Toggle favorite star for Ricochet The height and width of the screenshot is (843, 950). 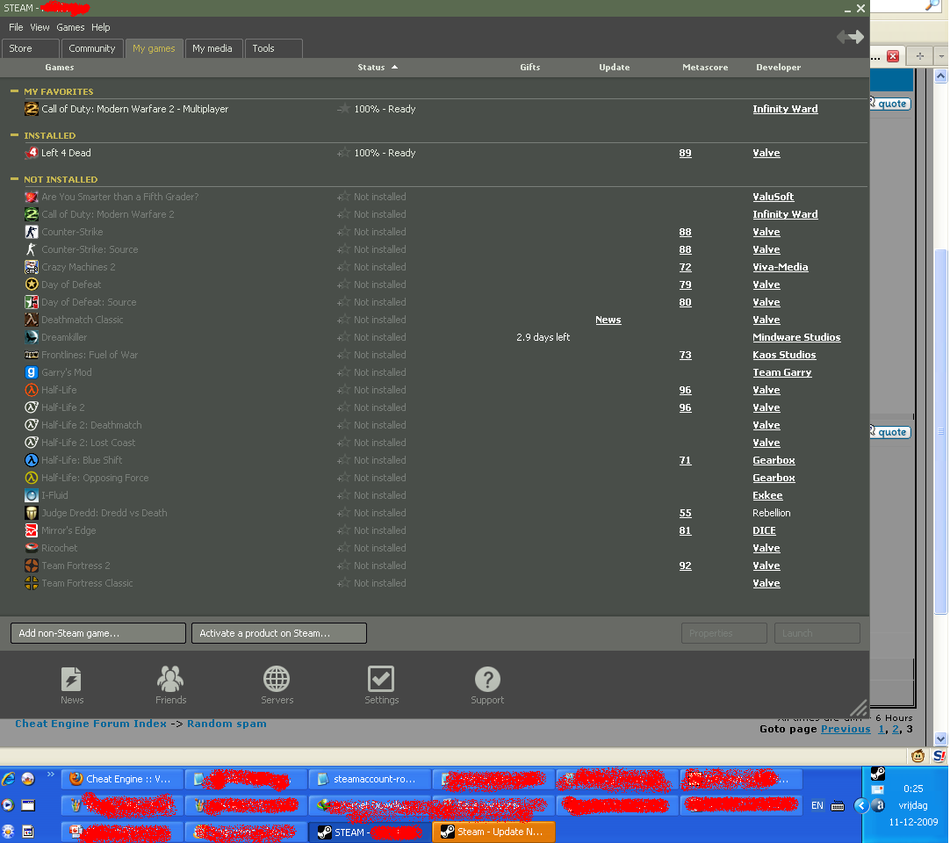pos(343,548)
